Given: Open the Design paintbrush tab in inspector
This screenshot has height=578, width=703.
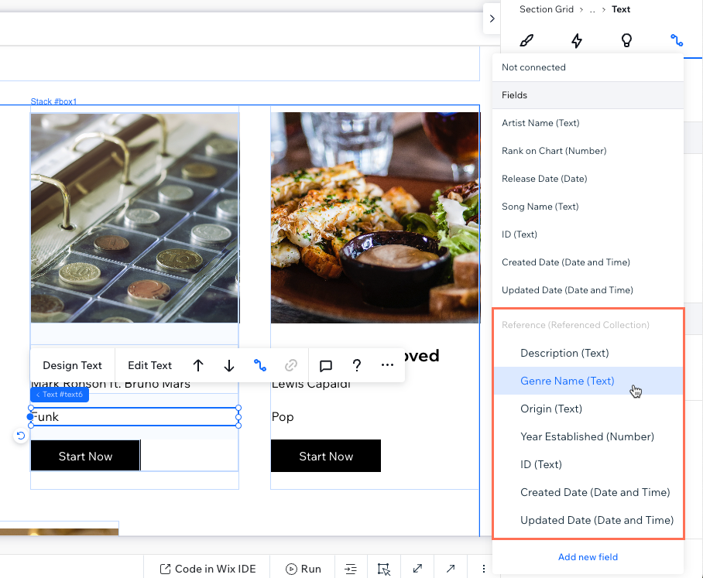Looking at the screenshot, I should click(526, 40).
